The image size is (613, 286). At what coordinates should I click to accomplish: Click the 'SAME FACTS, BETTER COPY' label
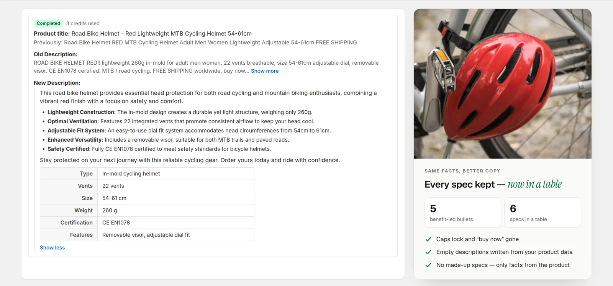coord(462,171)
